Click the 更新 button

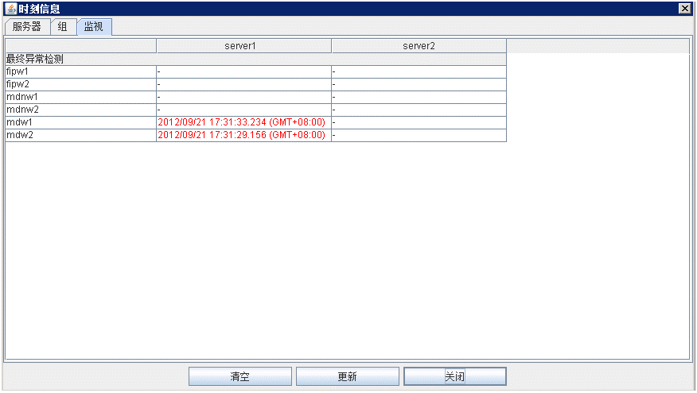348,376
